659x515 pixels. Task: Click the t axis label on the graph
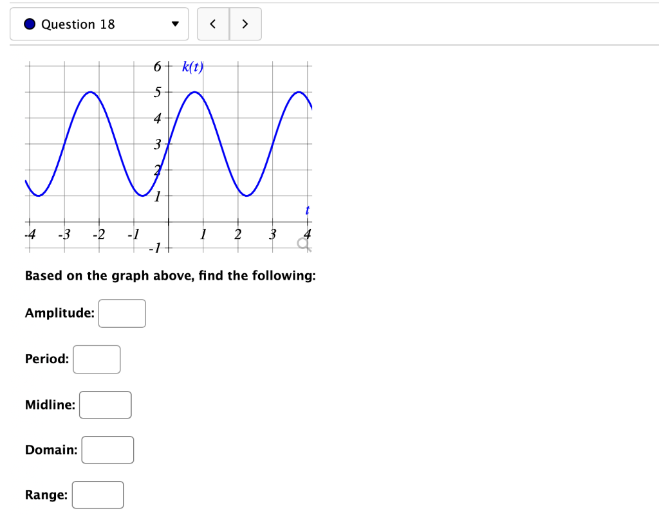pos(308,210)
